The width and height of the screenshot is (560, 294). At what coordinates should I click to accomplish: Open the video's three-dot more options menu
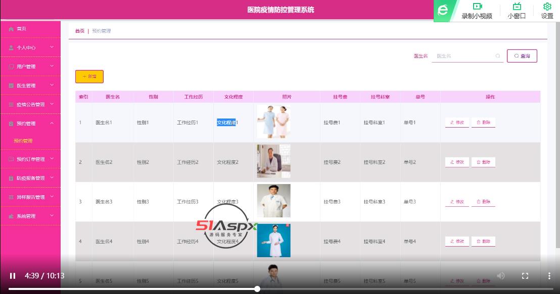pos(549,276)
